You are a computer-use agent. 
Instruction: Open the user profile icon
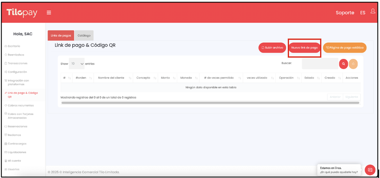pyautogui.click(x=373, y=11)
